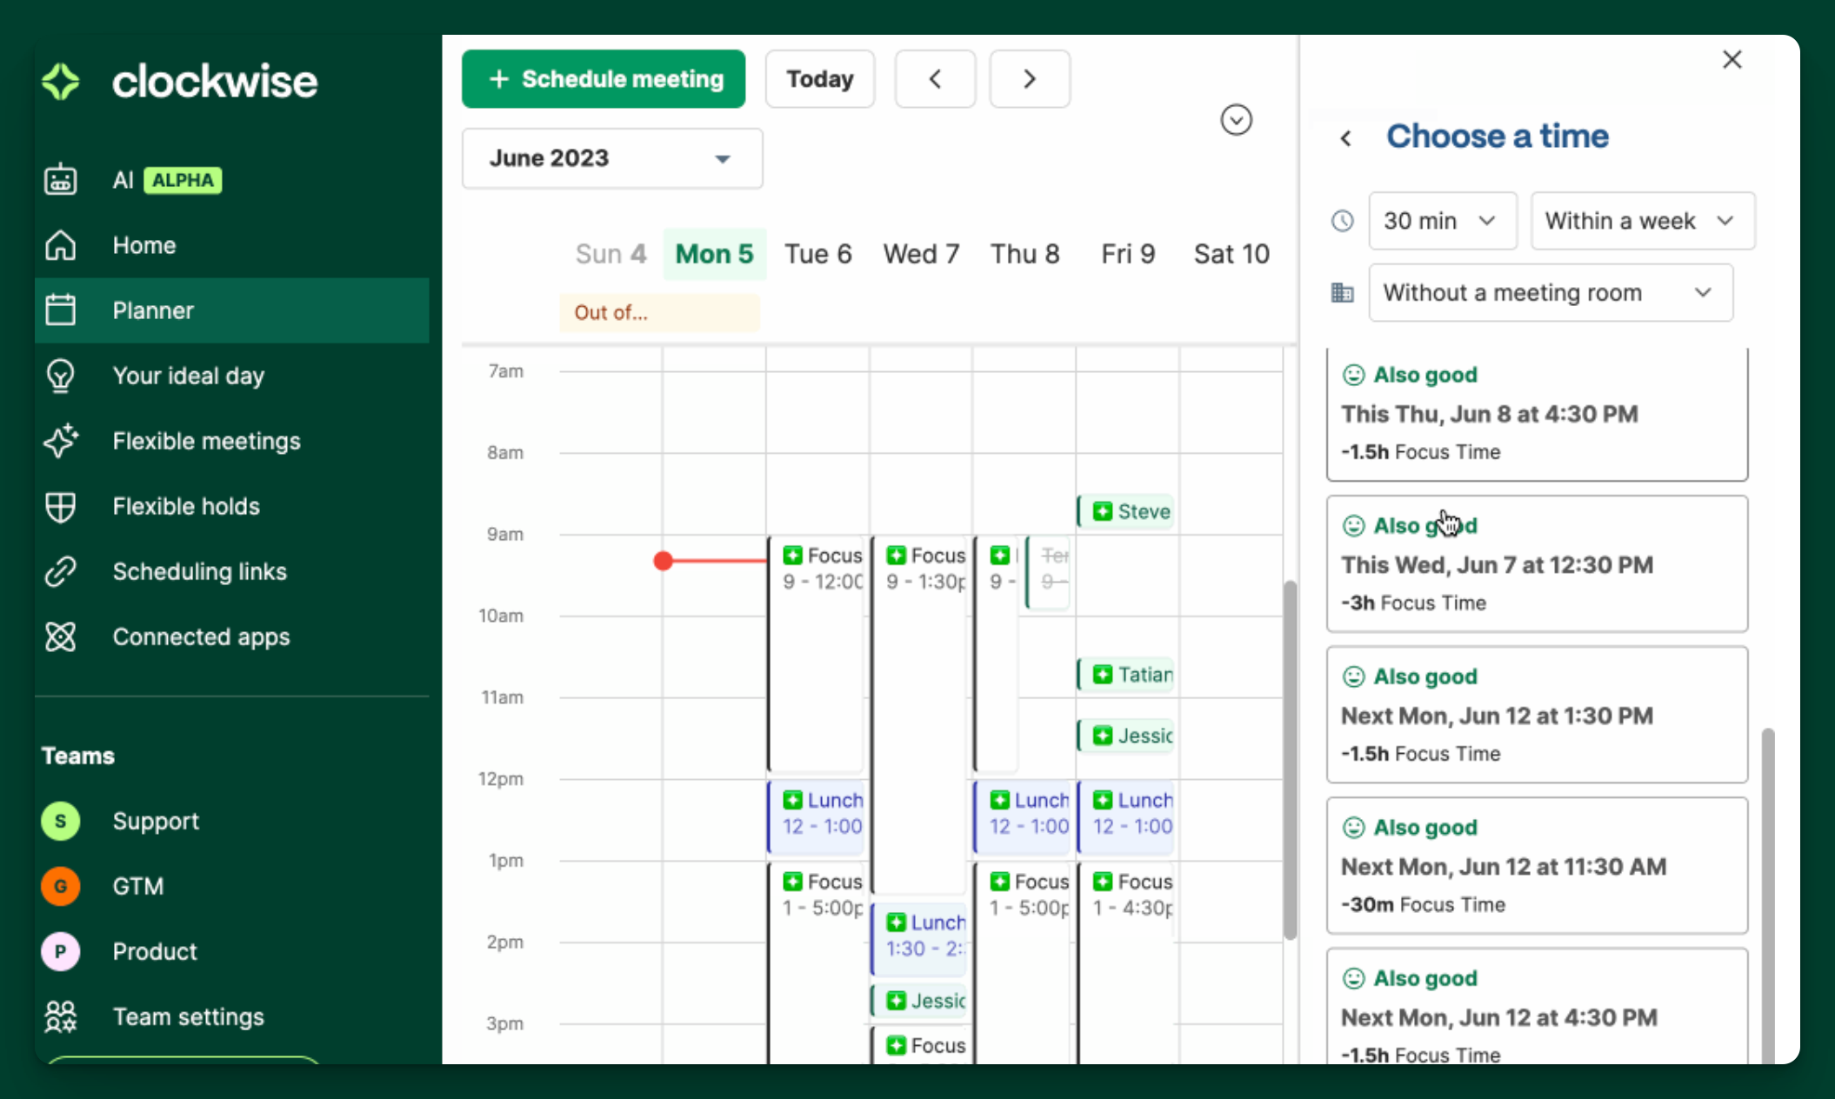Click the Flexible meetings sparkle icon
Image resolution: width=1835 pixels, height=1099 pixels.
click(x=60, y=441)
